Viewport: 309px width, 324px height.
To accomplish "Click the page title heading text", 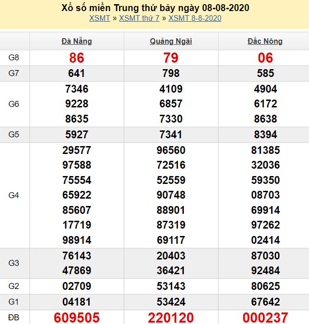I will 155,8.
